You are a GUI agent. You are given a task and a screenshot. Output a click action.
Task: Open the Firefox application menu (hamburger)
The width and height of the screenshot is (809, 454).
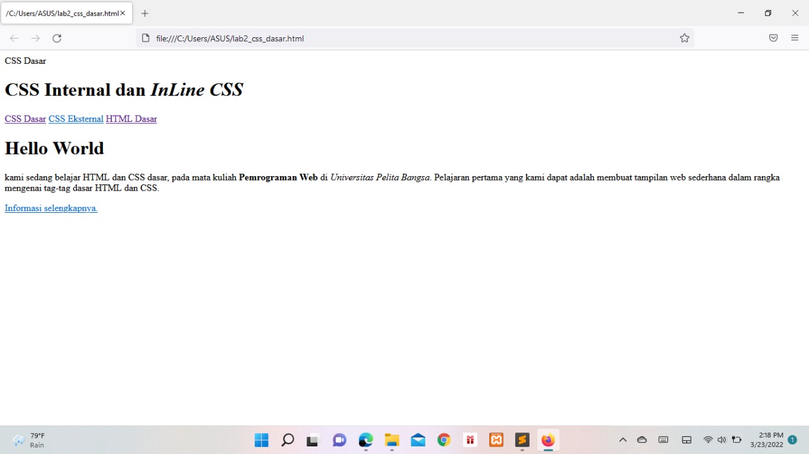click(794, 39)
